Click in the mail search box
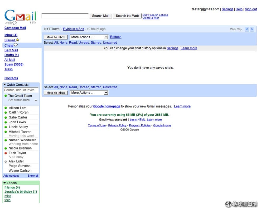Viewport: 261px width, 208px height. [65, 16]
